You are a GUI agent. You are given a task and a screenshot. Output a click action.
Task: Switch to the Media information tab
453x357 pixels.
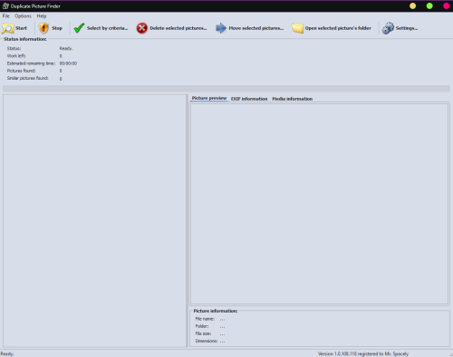point(292,99)
